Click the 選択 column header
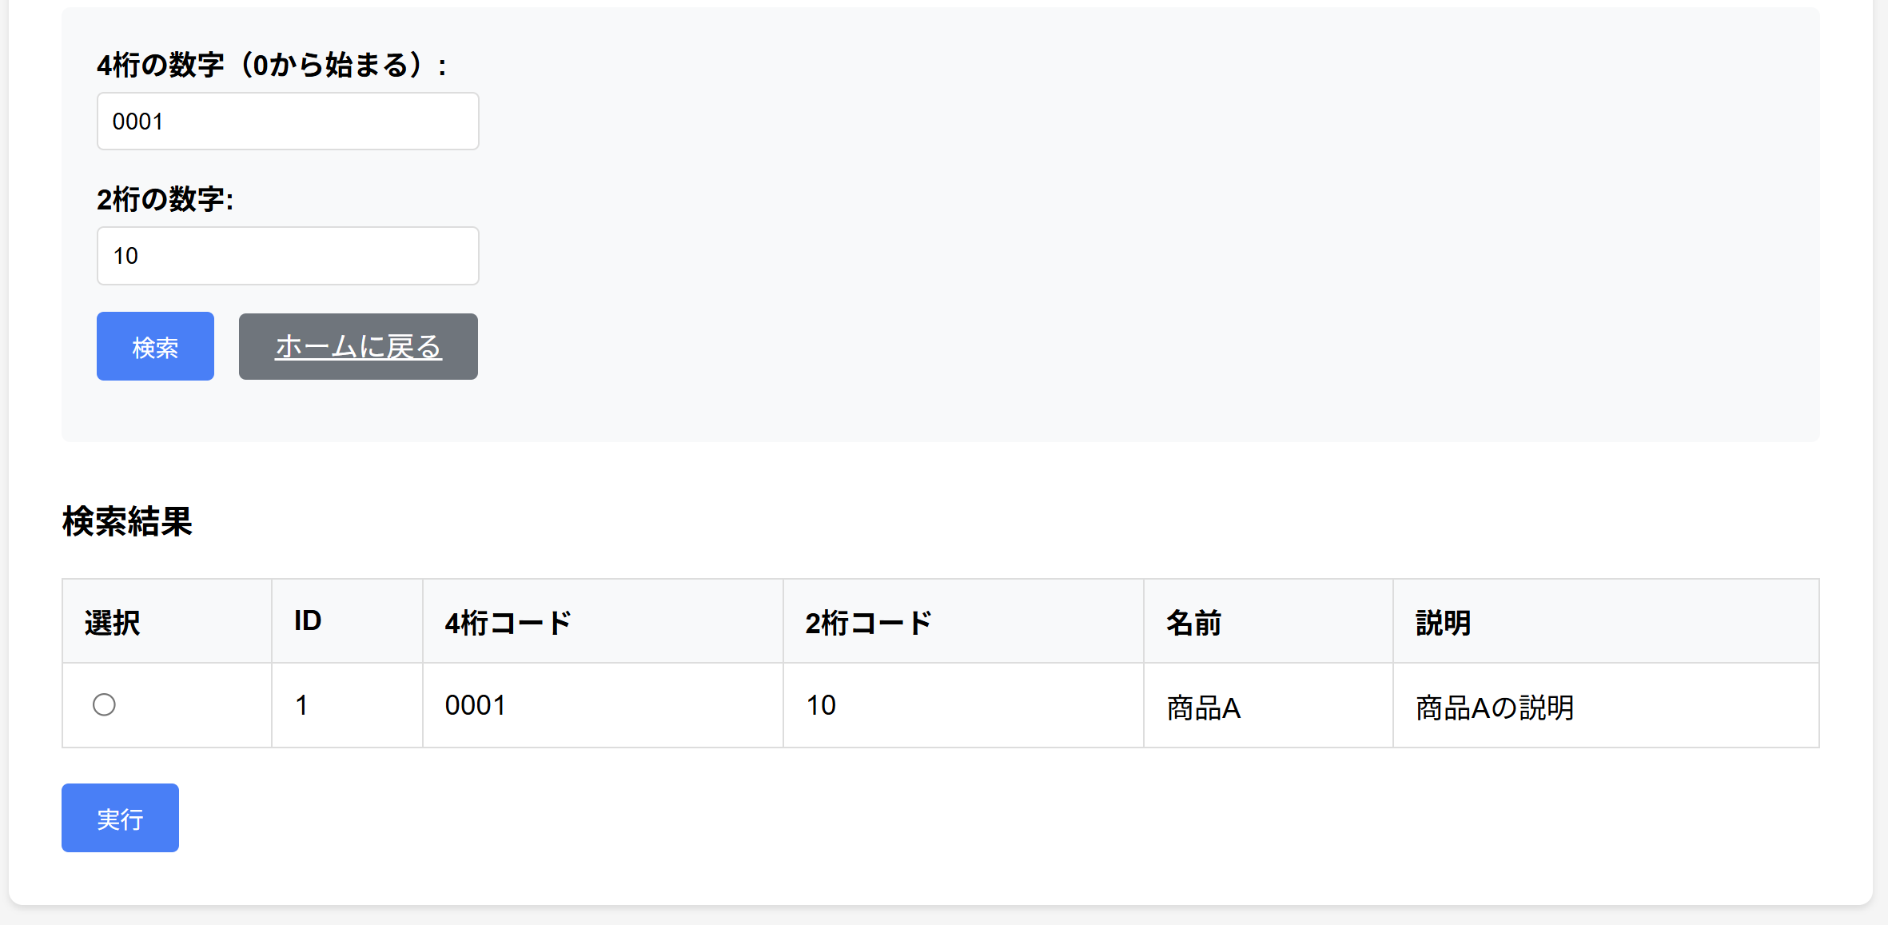1888x925 pixels. click(112, 621)
